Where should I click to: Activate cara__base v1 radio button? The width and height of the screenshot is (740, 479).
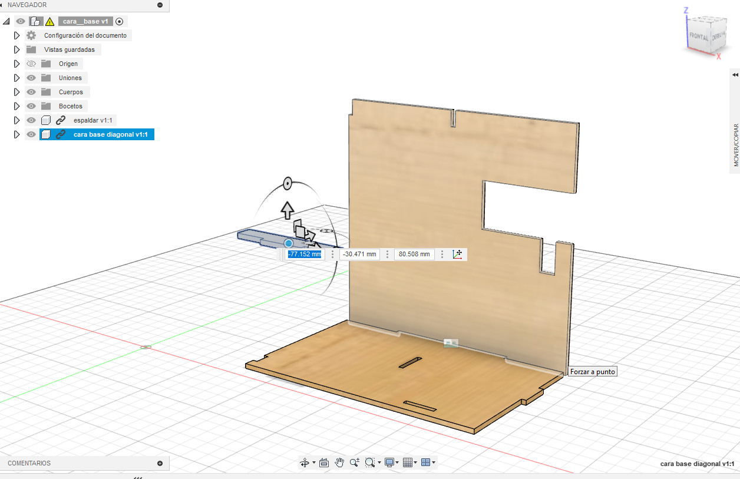(x=120, y=21)
